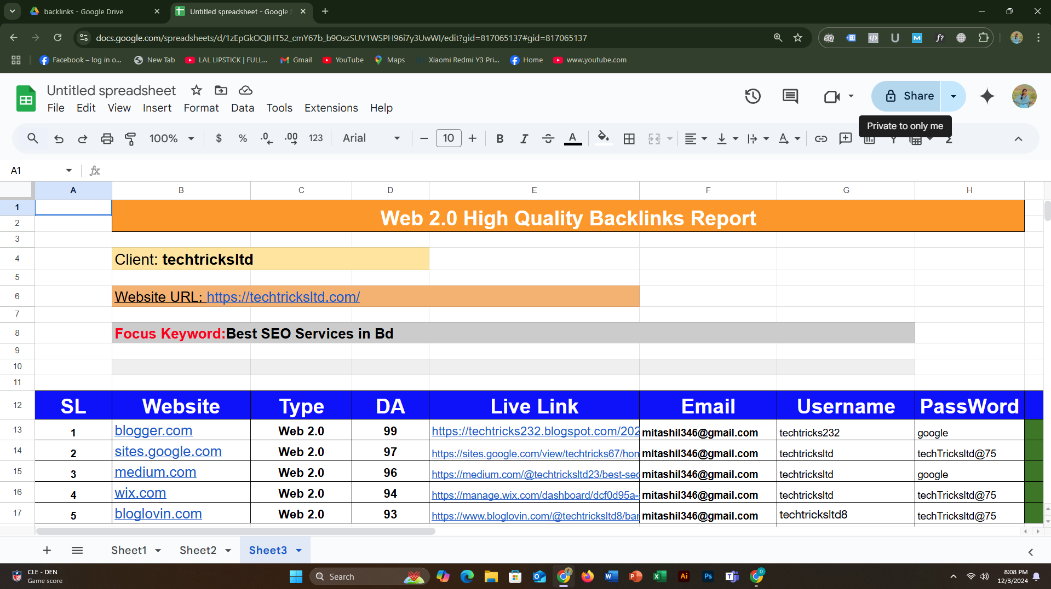Click the Share button
The image size is (1051, 589).
coord(907,96)
